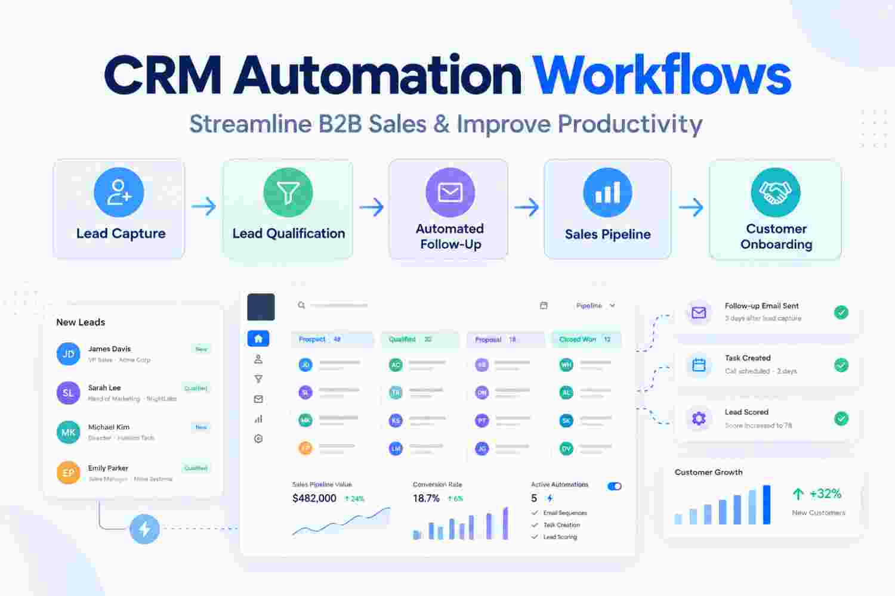Click the name Emily Parker
895x596 pixels.
click(108, 468)
